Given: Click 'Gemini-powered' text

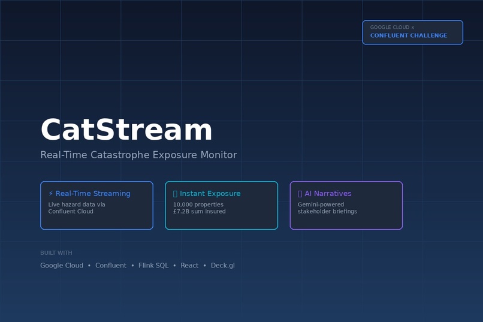Looking at the screenshot, I should coord(321,204).
